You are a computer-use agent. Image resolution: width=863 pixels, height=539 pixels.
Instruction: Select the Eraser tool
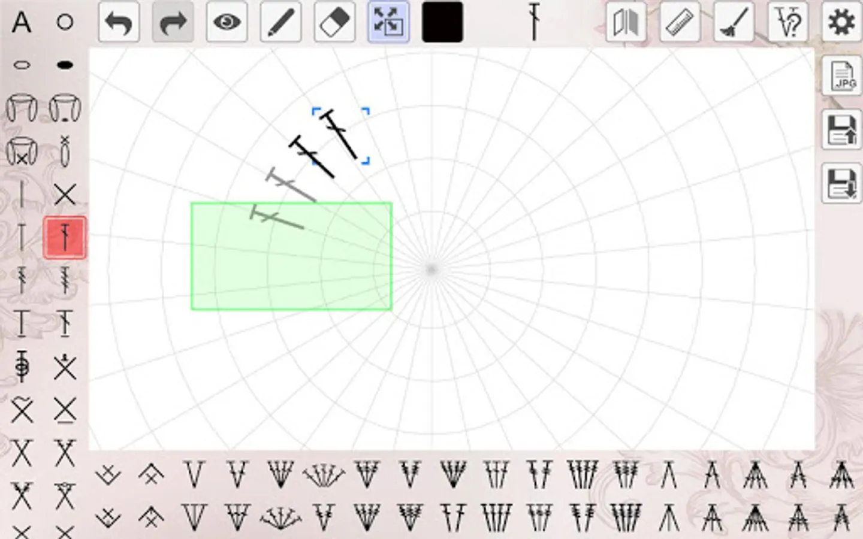(334, 22)
